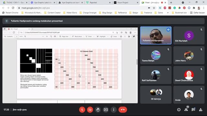Reload the Meet page
207x116 pixels.
[13, 8]
